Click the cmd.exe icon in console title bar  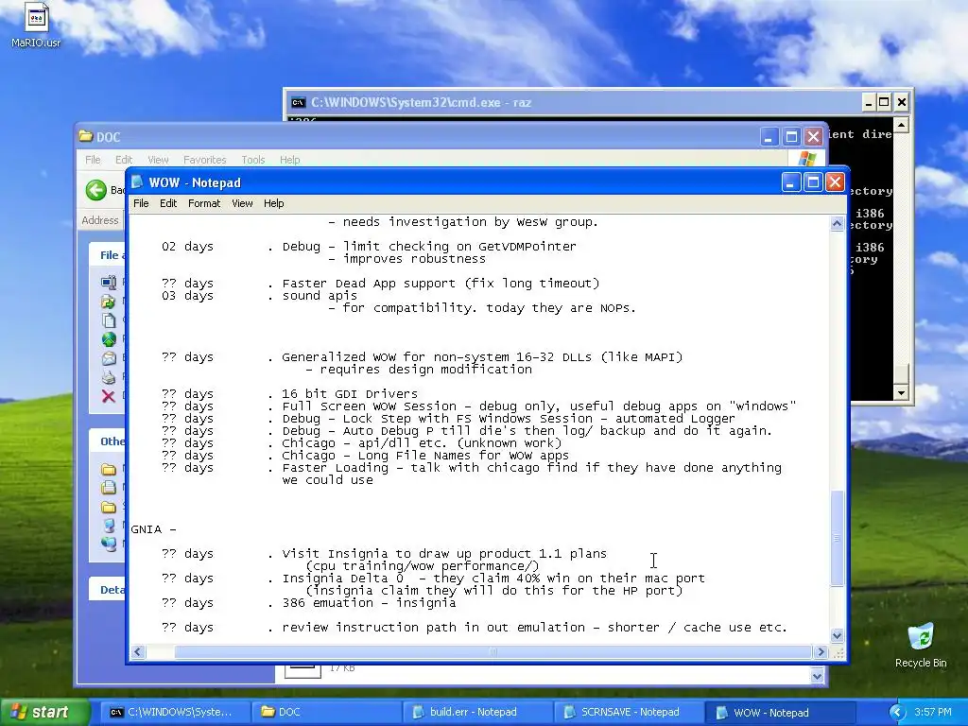298,102
